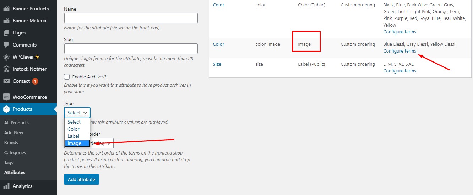Open All Products submenu item
473x195 pixels.
point(16,123)
